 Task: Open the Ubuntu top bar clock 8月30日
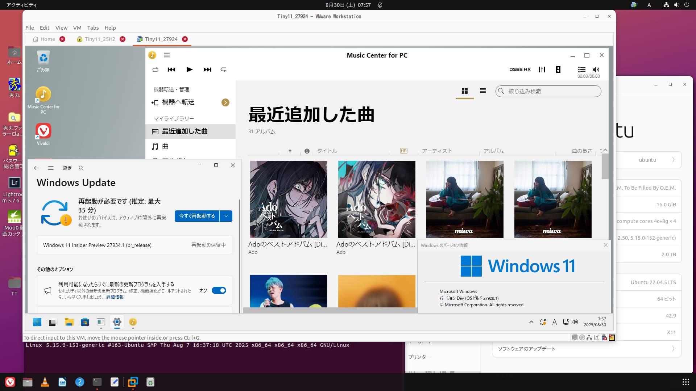click(348, 5)
